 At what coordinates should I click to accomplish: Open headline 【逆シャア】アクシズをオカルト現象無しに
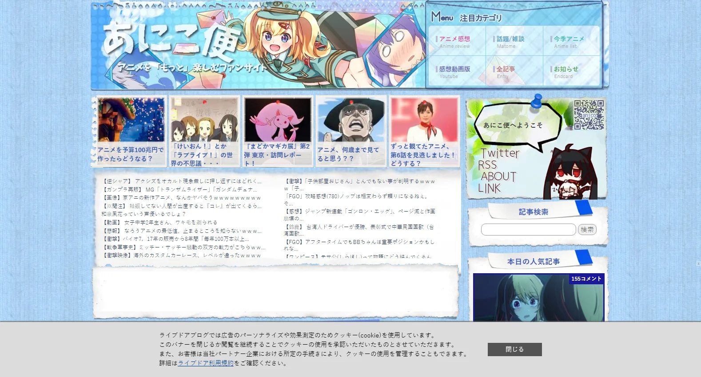182,181
